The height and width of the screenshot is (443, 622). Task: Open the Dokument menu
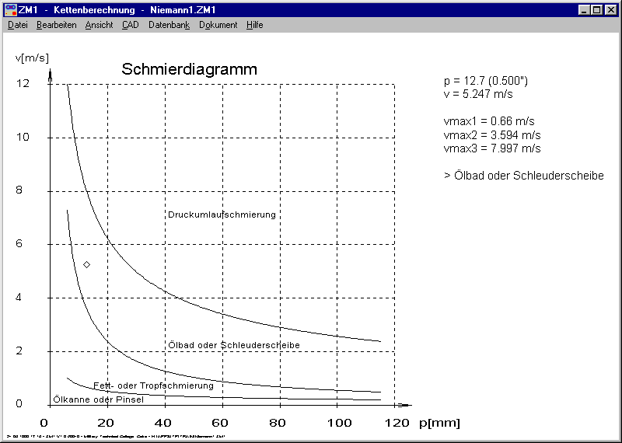(218, 25)
